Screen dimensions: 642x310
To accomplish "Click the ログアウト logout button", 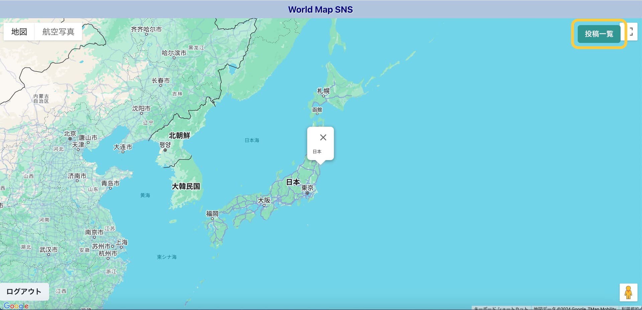I will (24, 291).
